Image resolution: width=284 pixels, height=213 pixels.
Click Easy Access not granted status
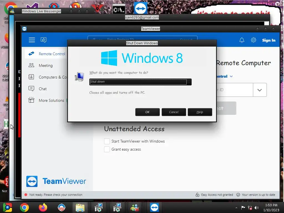[x=214, y=195]
